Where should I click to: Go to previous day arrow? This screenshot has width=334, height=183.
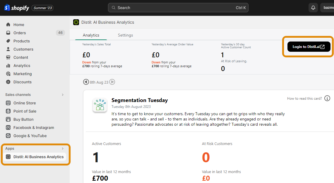tap(86, 82)
